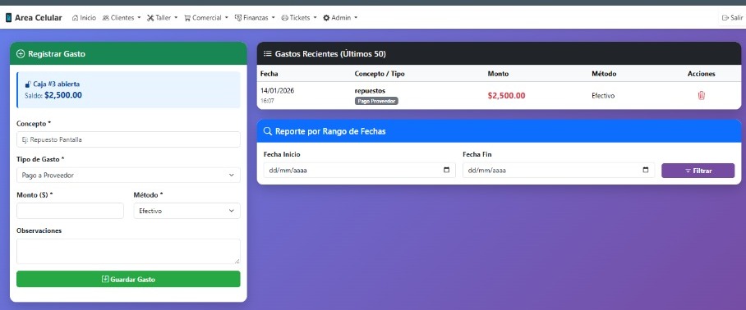Click the red $2,500.00 amount in table
Image resolution: width=746 pixels, height=310 pixels.
(506, 95)
